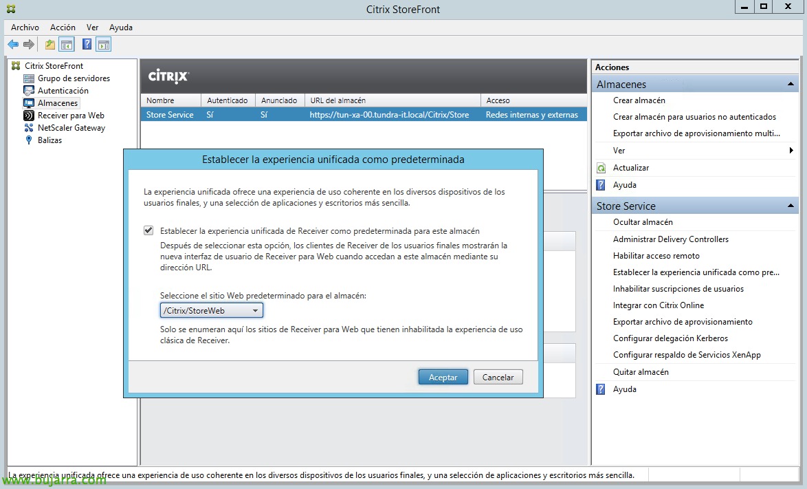Click the Citrix StoreFront title bar app icon
This screenshot has width=807, height=489.
tap(11, 9)
